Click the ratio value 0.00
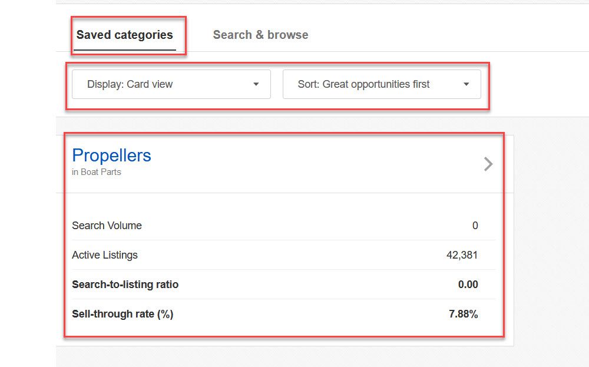Viewport: 589px width, 367px height. (x=468, y=285)
